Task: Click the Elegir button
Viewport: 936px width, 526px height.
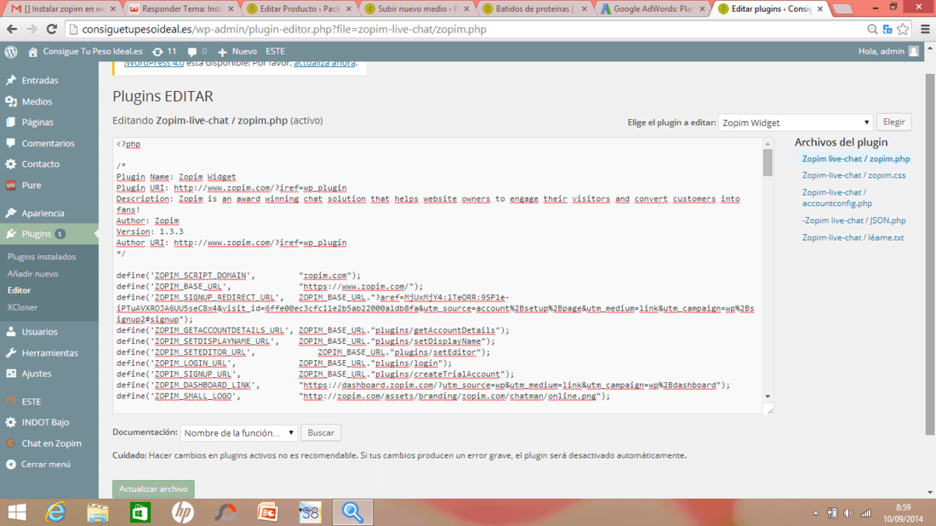Action: click(x=893, y=123)
